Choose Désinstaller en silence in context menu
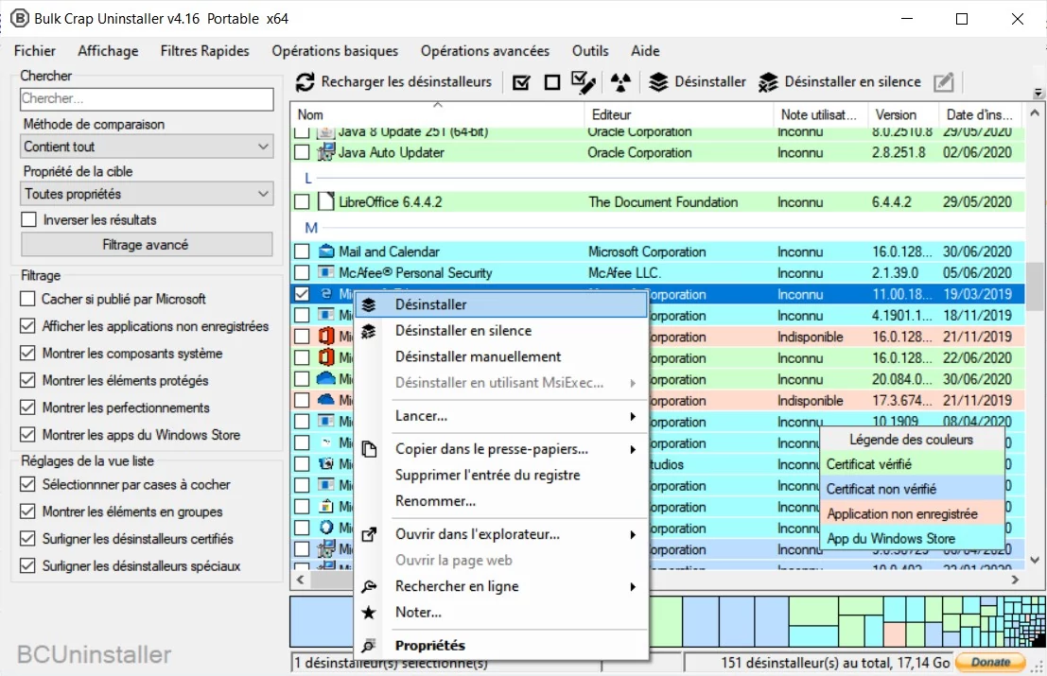 [500, 330]
